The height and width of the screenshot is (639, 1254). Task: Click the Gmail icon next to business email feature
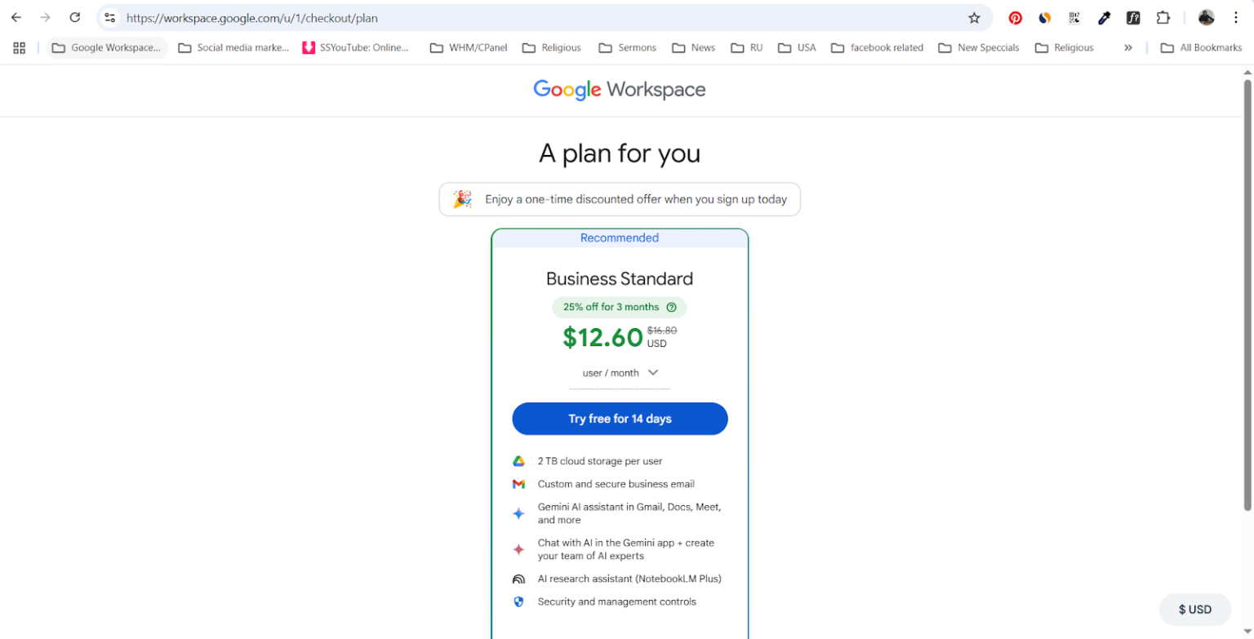pyautogui.click(x=519, y=483)
